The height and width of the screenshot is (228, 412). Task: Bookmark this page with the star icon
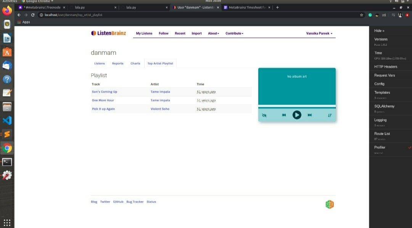click(362, 15)
